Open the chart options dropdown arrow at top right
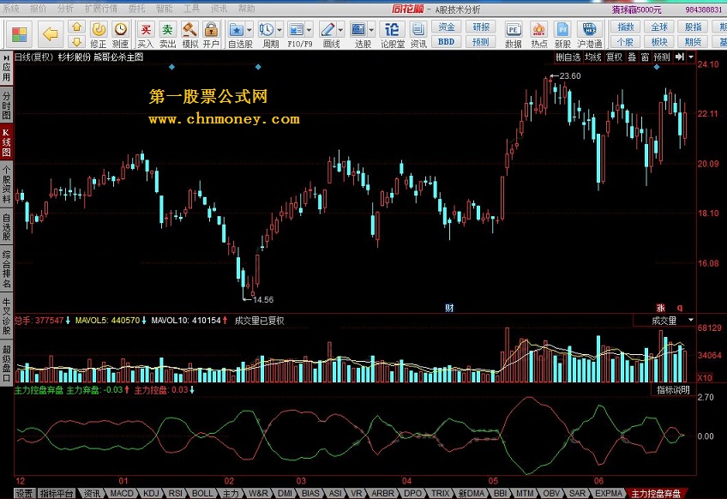The height and width of the screenshot is (499, 727). (691, 57)
